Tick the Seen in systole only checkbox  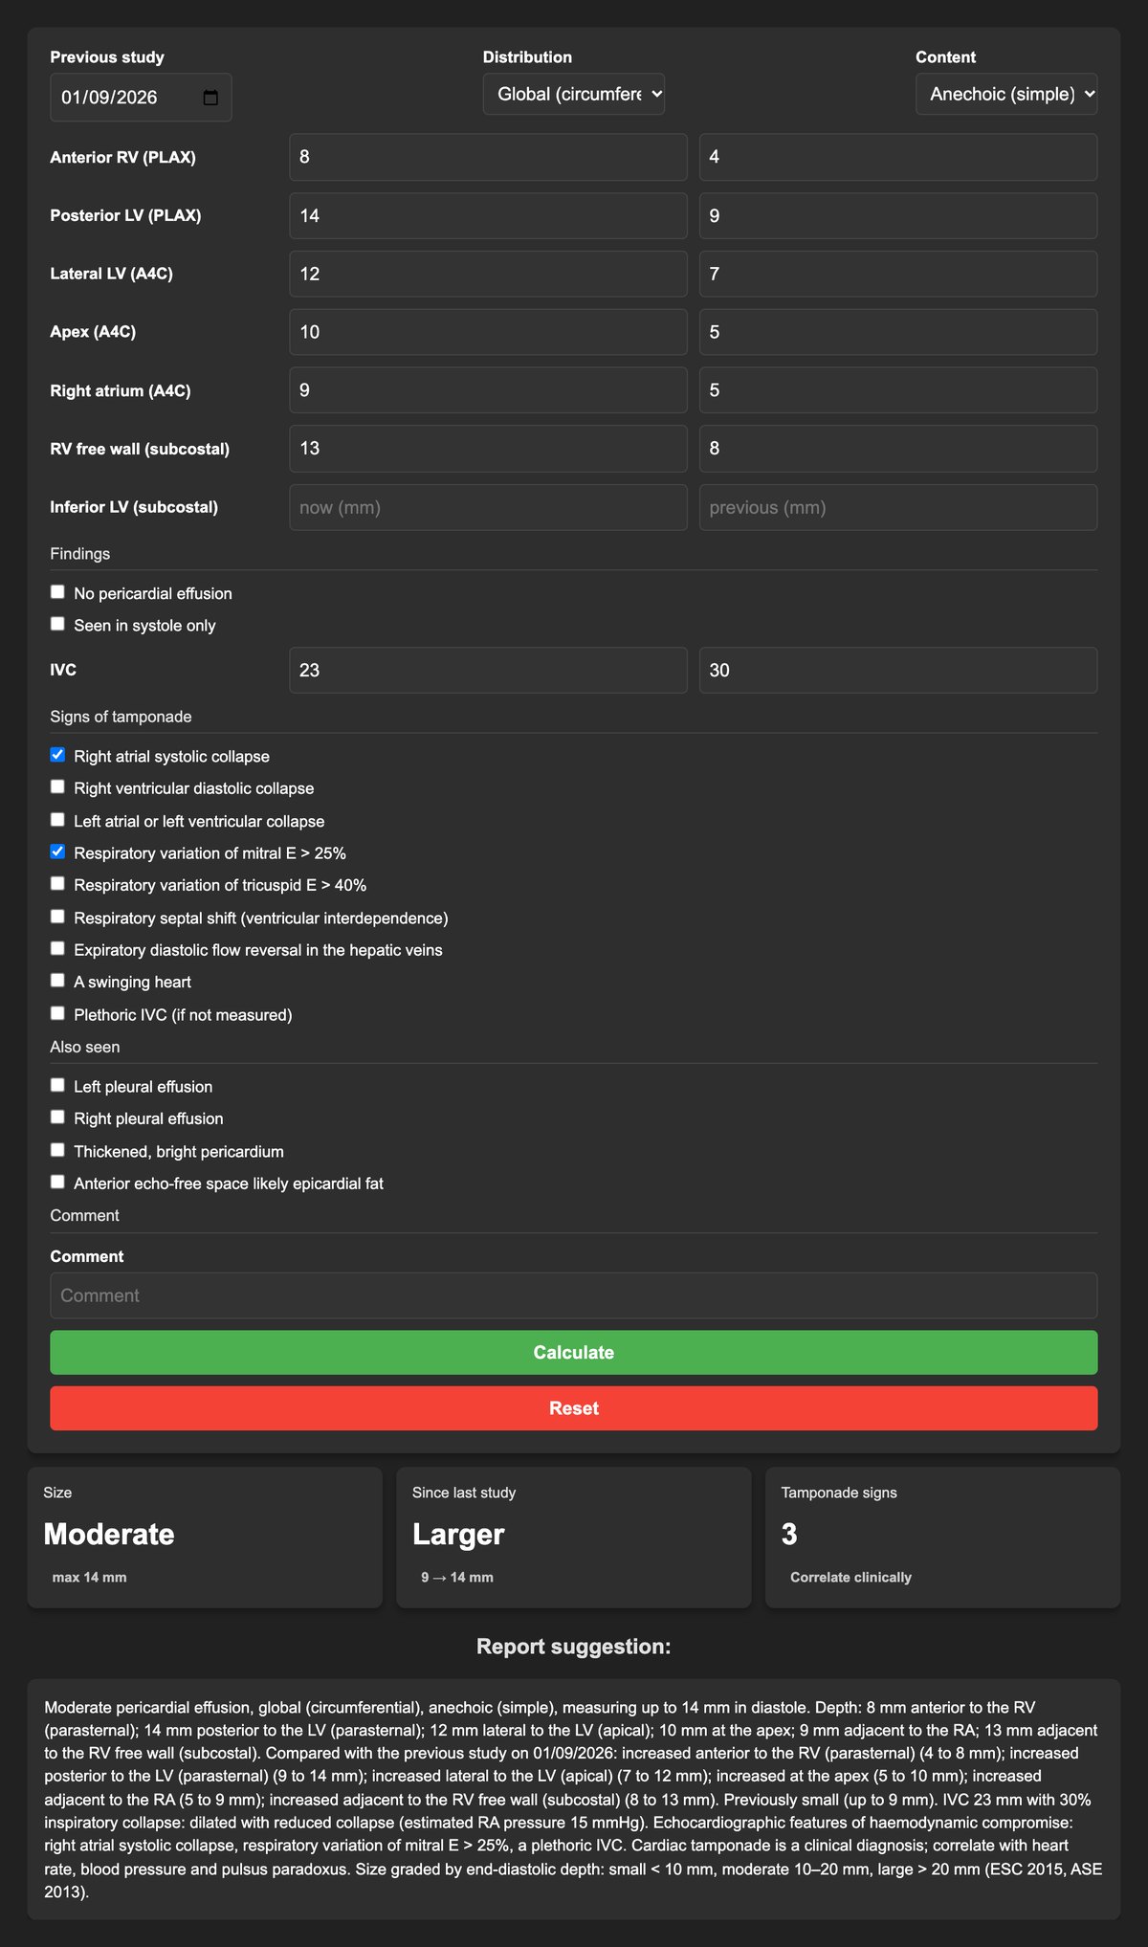point(57,624)
